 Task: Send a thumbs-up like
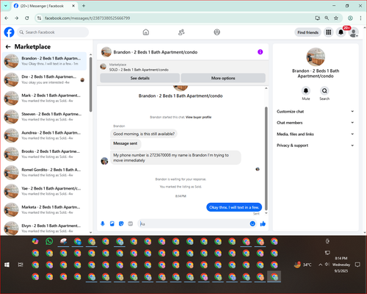click(x=263, y=223)
